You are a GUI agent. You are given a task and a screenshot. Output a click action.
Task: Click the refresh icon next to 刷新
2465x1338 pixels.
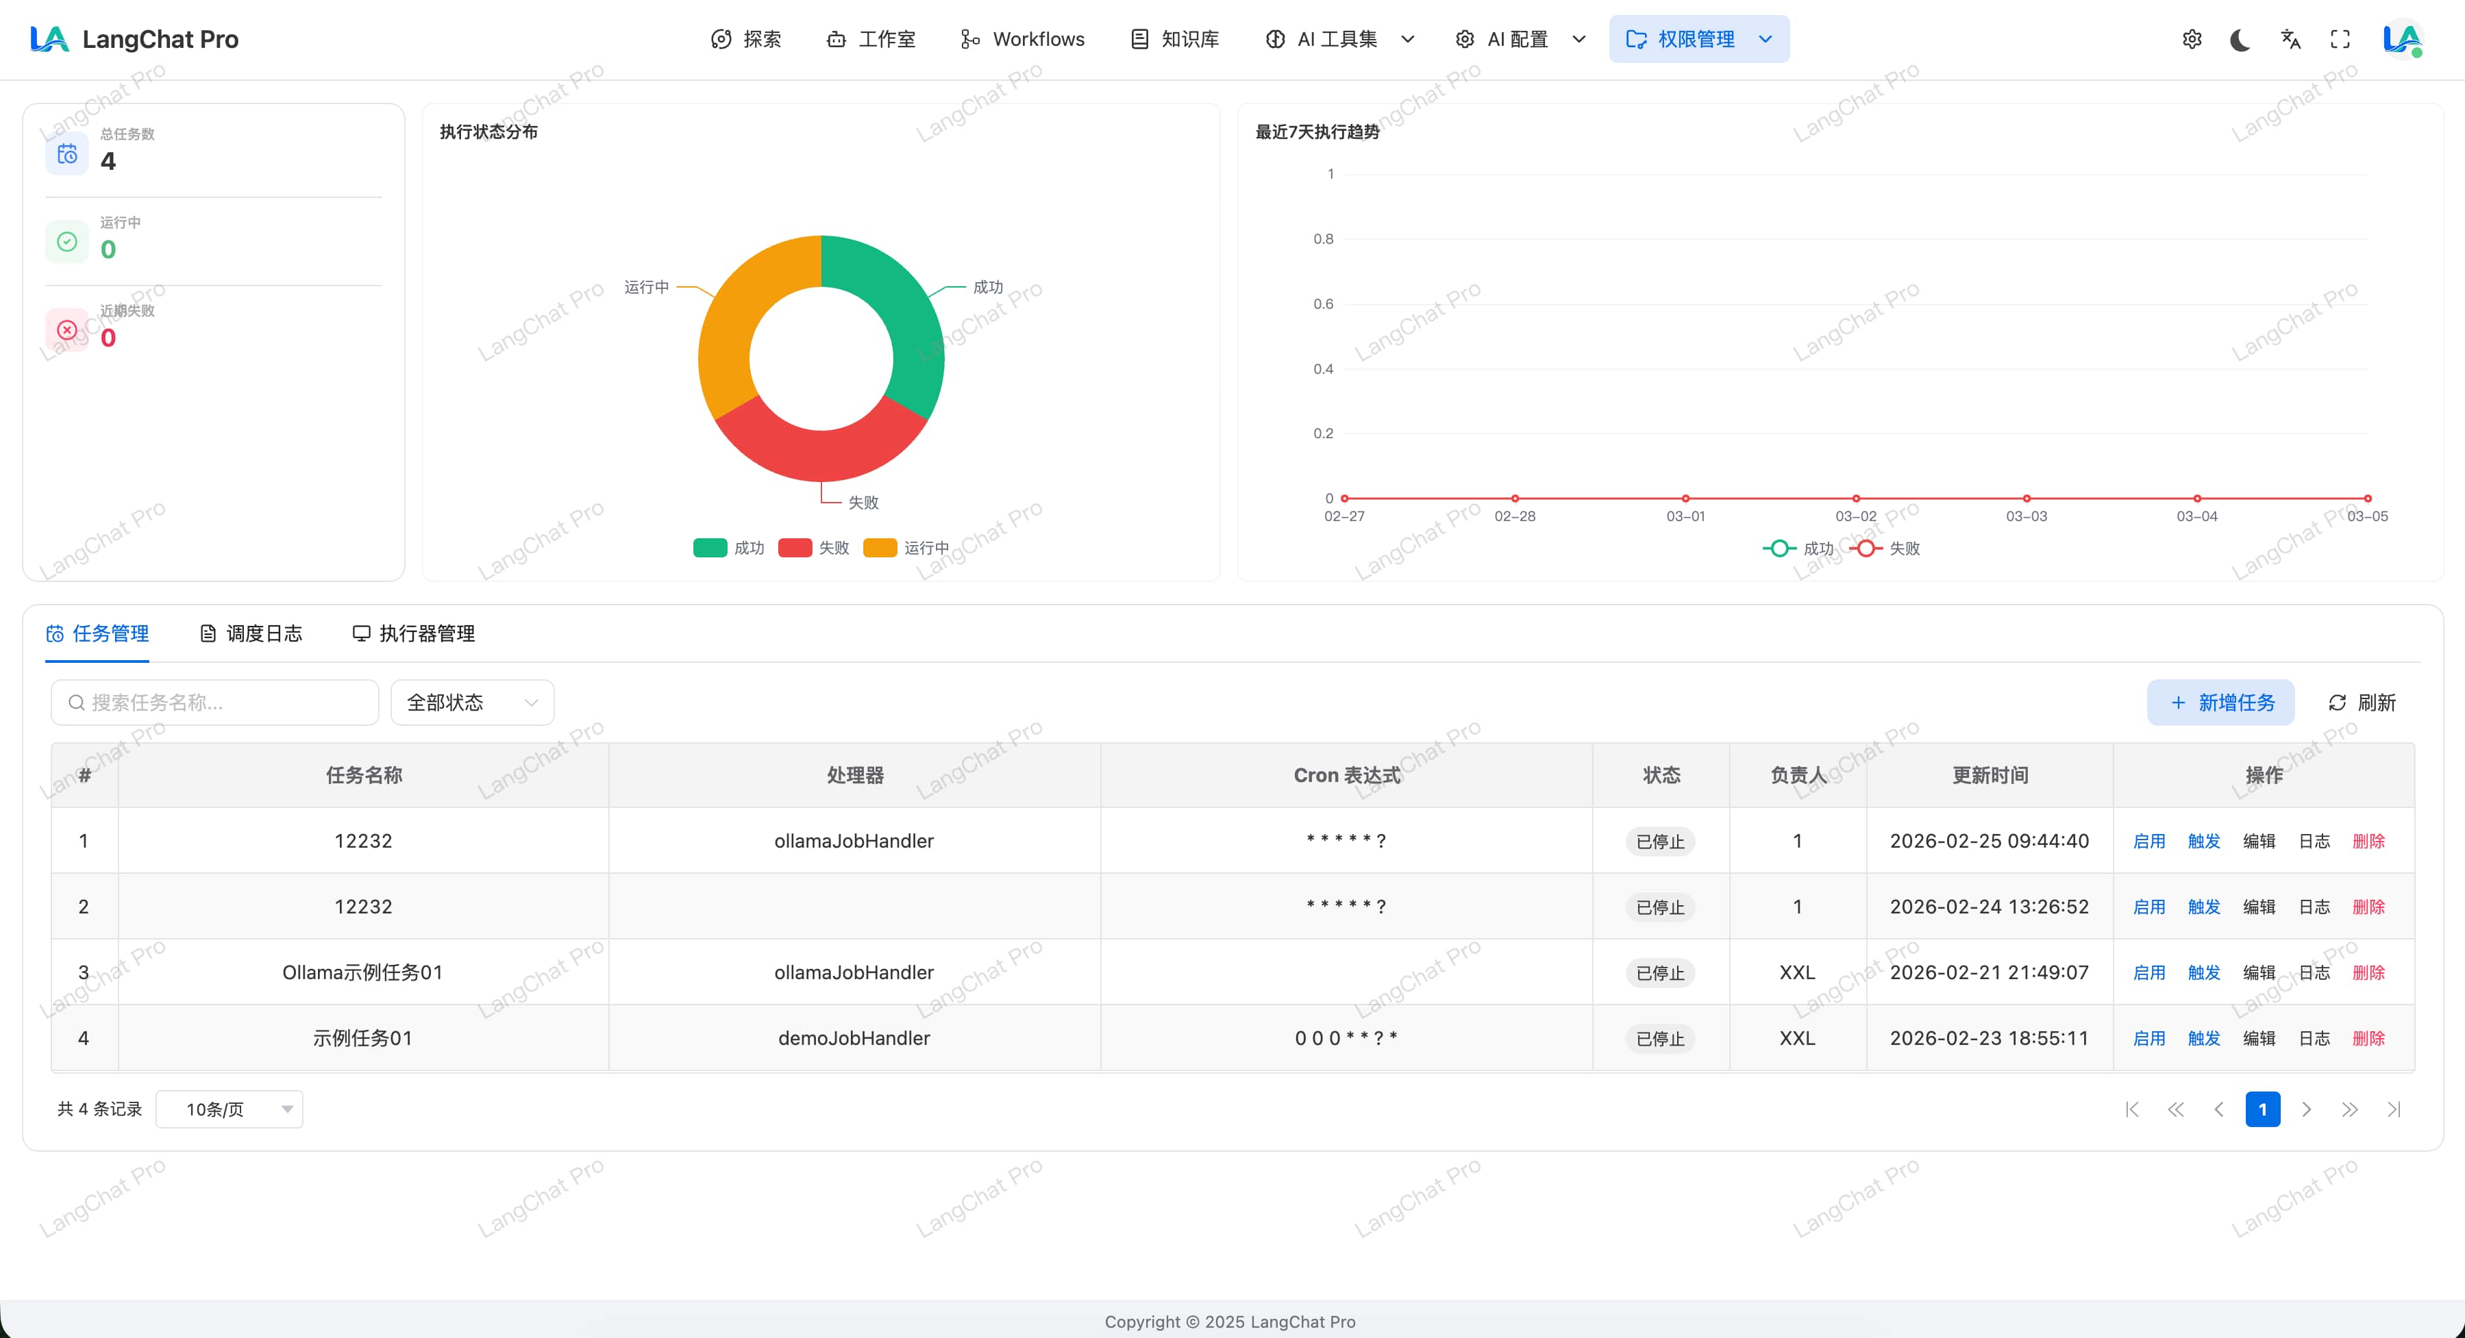coord(2337,703)
